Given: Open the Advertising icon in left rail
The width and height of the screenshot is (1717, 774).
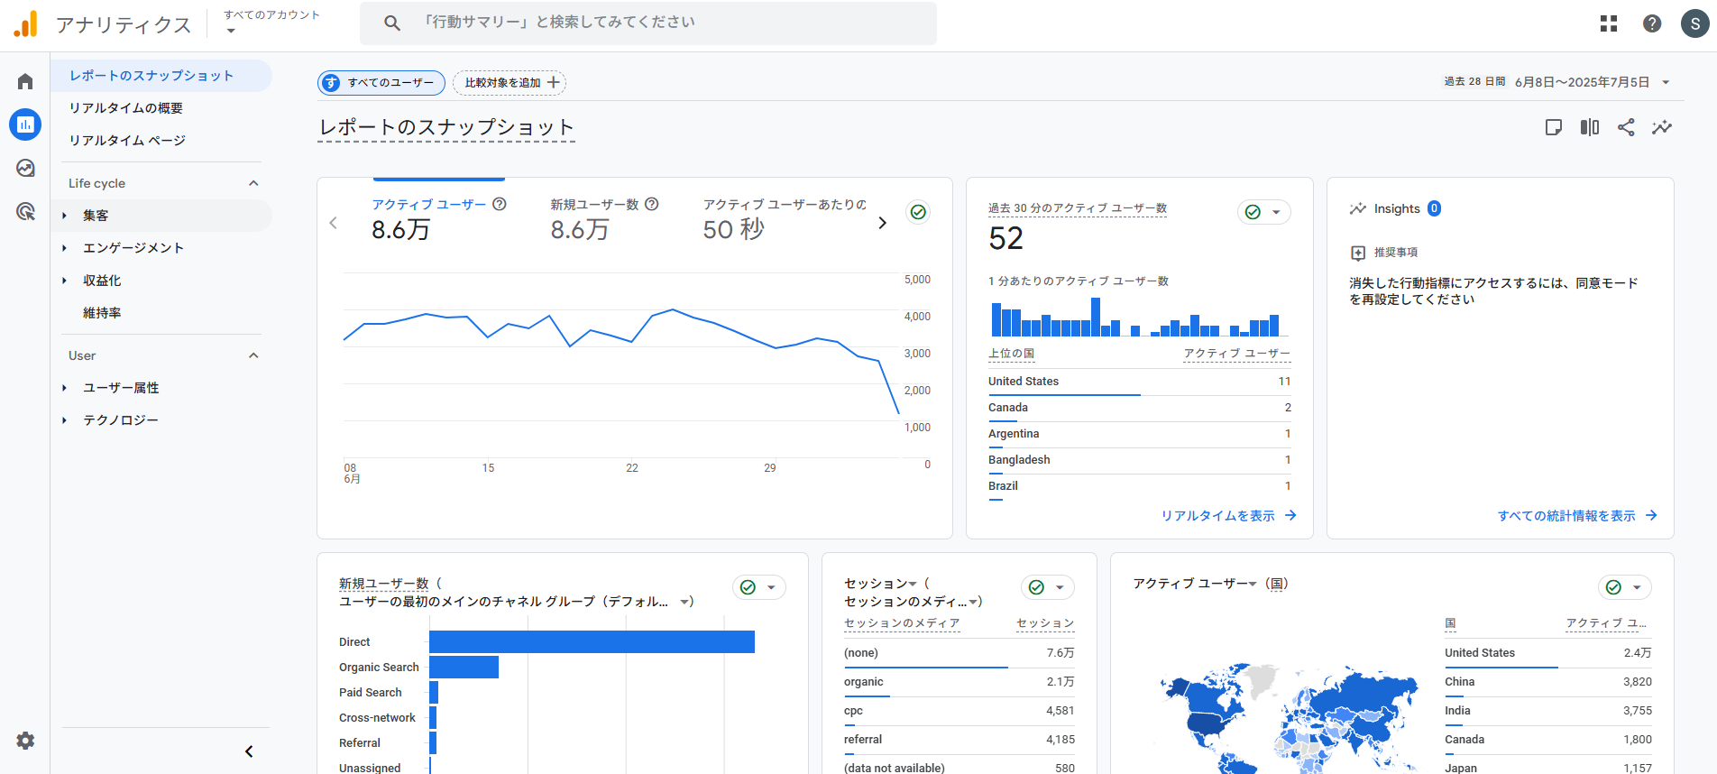Looking at the screenshot, I should (25, 211).
